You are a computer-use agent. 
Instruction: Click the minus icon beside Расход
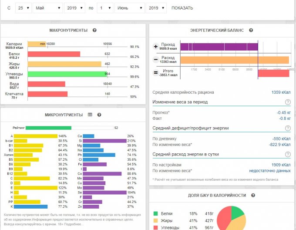tap(156, 60)
